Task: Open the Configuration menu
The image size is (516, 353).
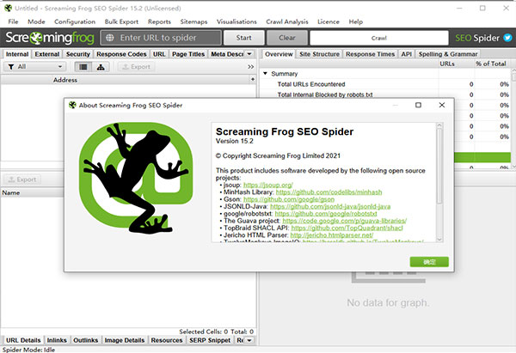Action: point(75,21)
